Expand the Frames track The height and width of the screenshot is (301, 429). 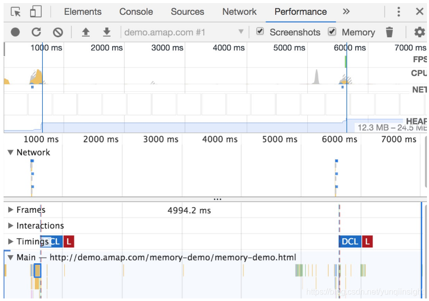[10, 210]
